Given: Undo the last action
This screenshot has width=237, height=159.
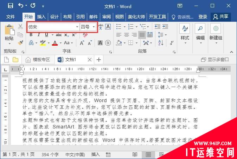Looking at the screenshot, I should [x=21, y=6].
